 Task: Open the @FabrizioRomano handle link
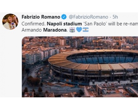(x=89, y=17)
